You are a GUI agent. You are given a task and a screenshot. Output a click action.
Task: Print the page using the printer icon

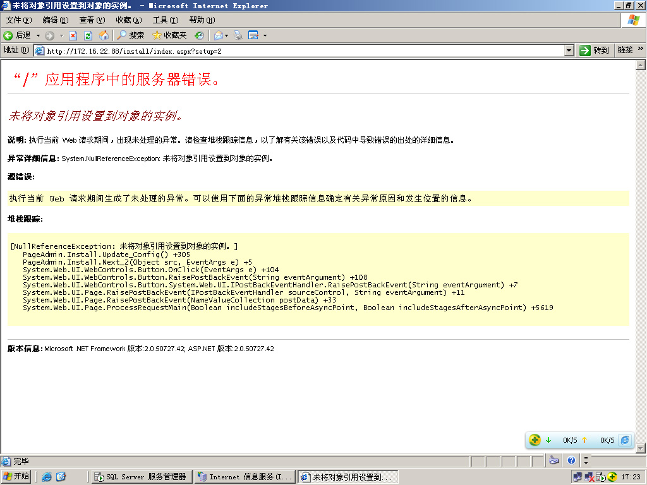[238, 35]
